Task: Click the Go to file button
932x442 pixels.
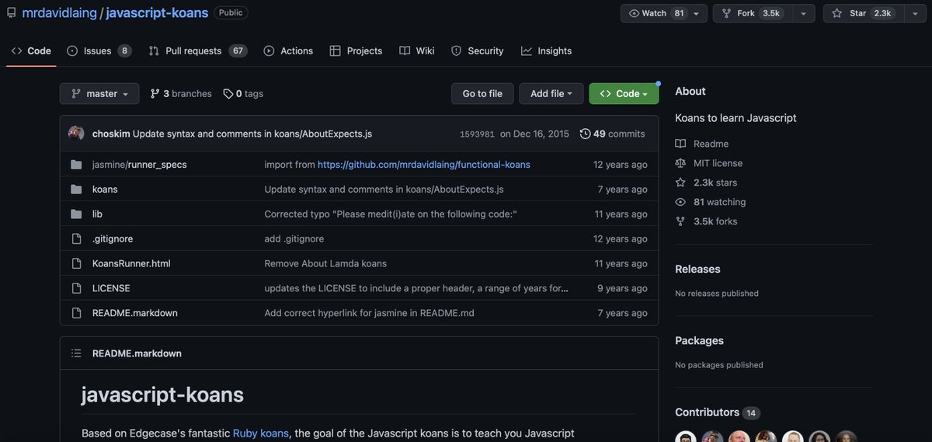Action: pyautogui.click(x=482, y=94)
